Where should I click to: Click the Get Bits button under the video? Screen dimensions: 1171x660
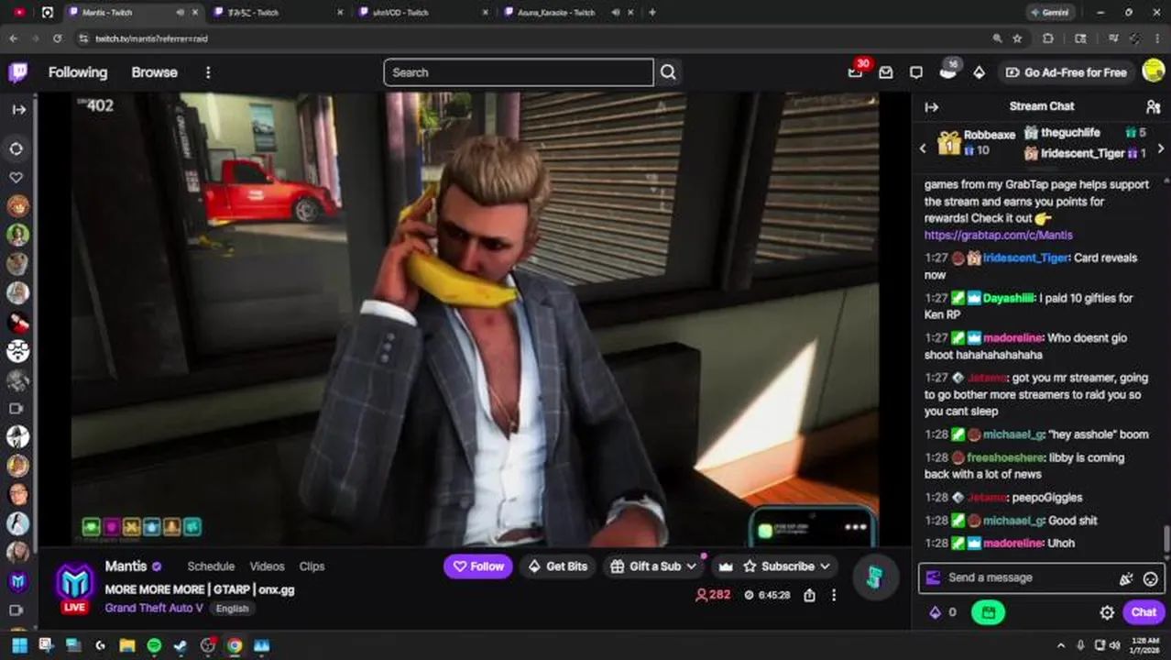pos(557,566)
